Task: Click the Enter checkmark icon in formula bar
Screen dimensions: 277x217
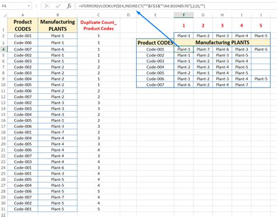Action: [x=58, y=6]
